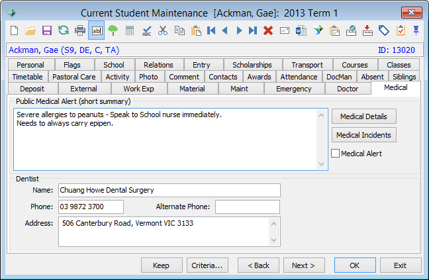Click the Dentist Name field
This screenshot has height=280, width=429.
click(169, 191)
